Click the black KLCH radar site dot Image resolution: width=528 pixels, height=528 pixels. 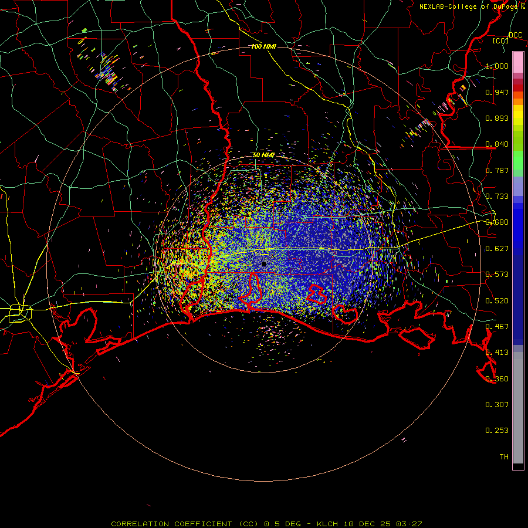point(264,264)
